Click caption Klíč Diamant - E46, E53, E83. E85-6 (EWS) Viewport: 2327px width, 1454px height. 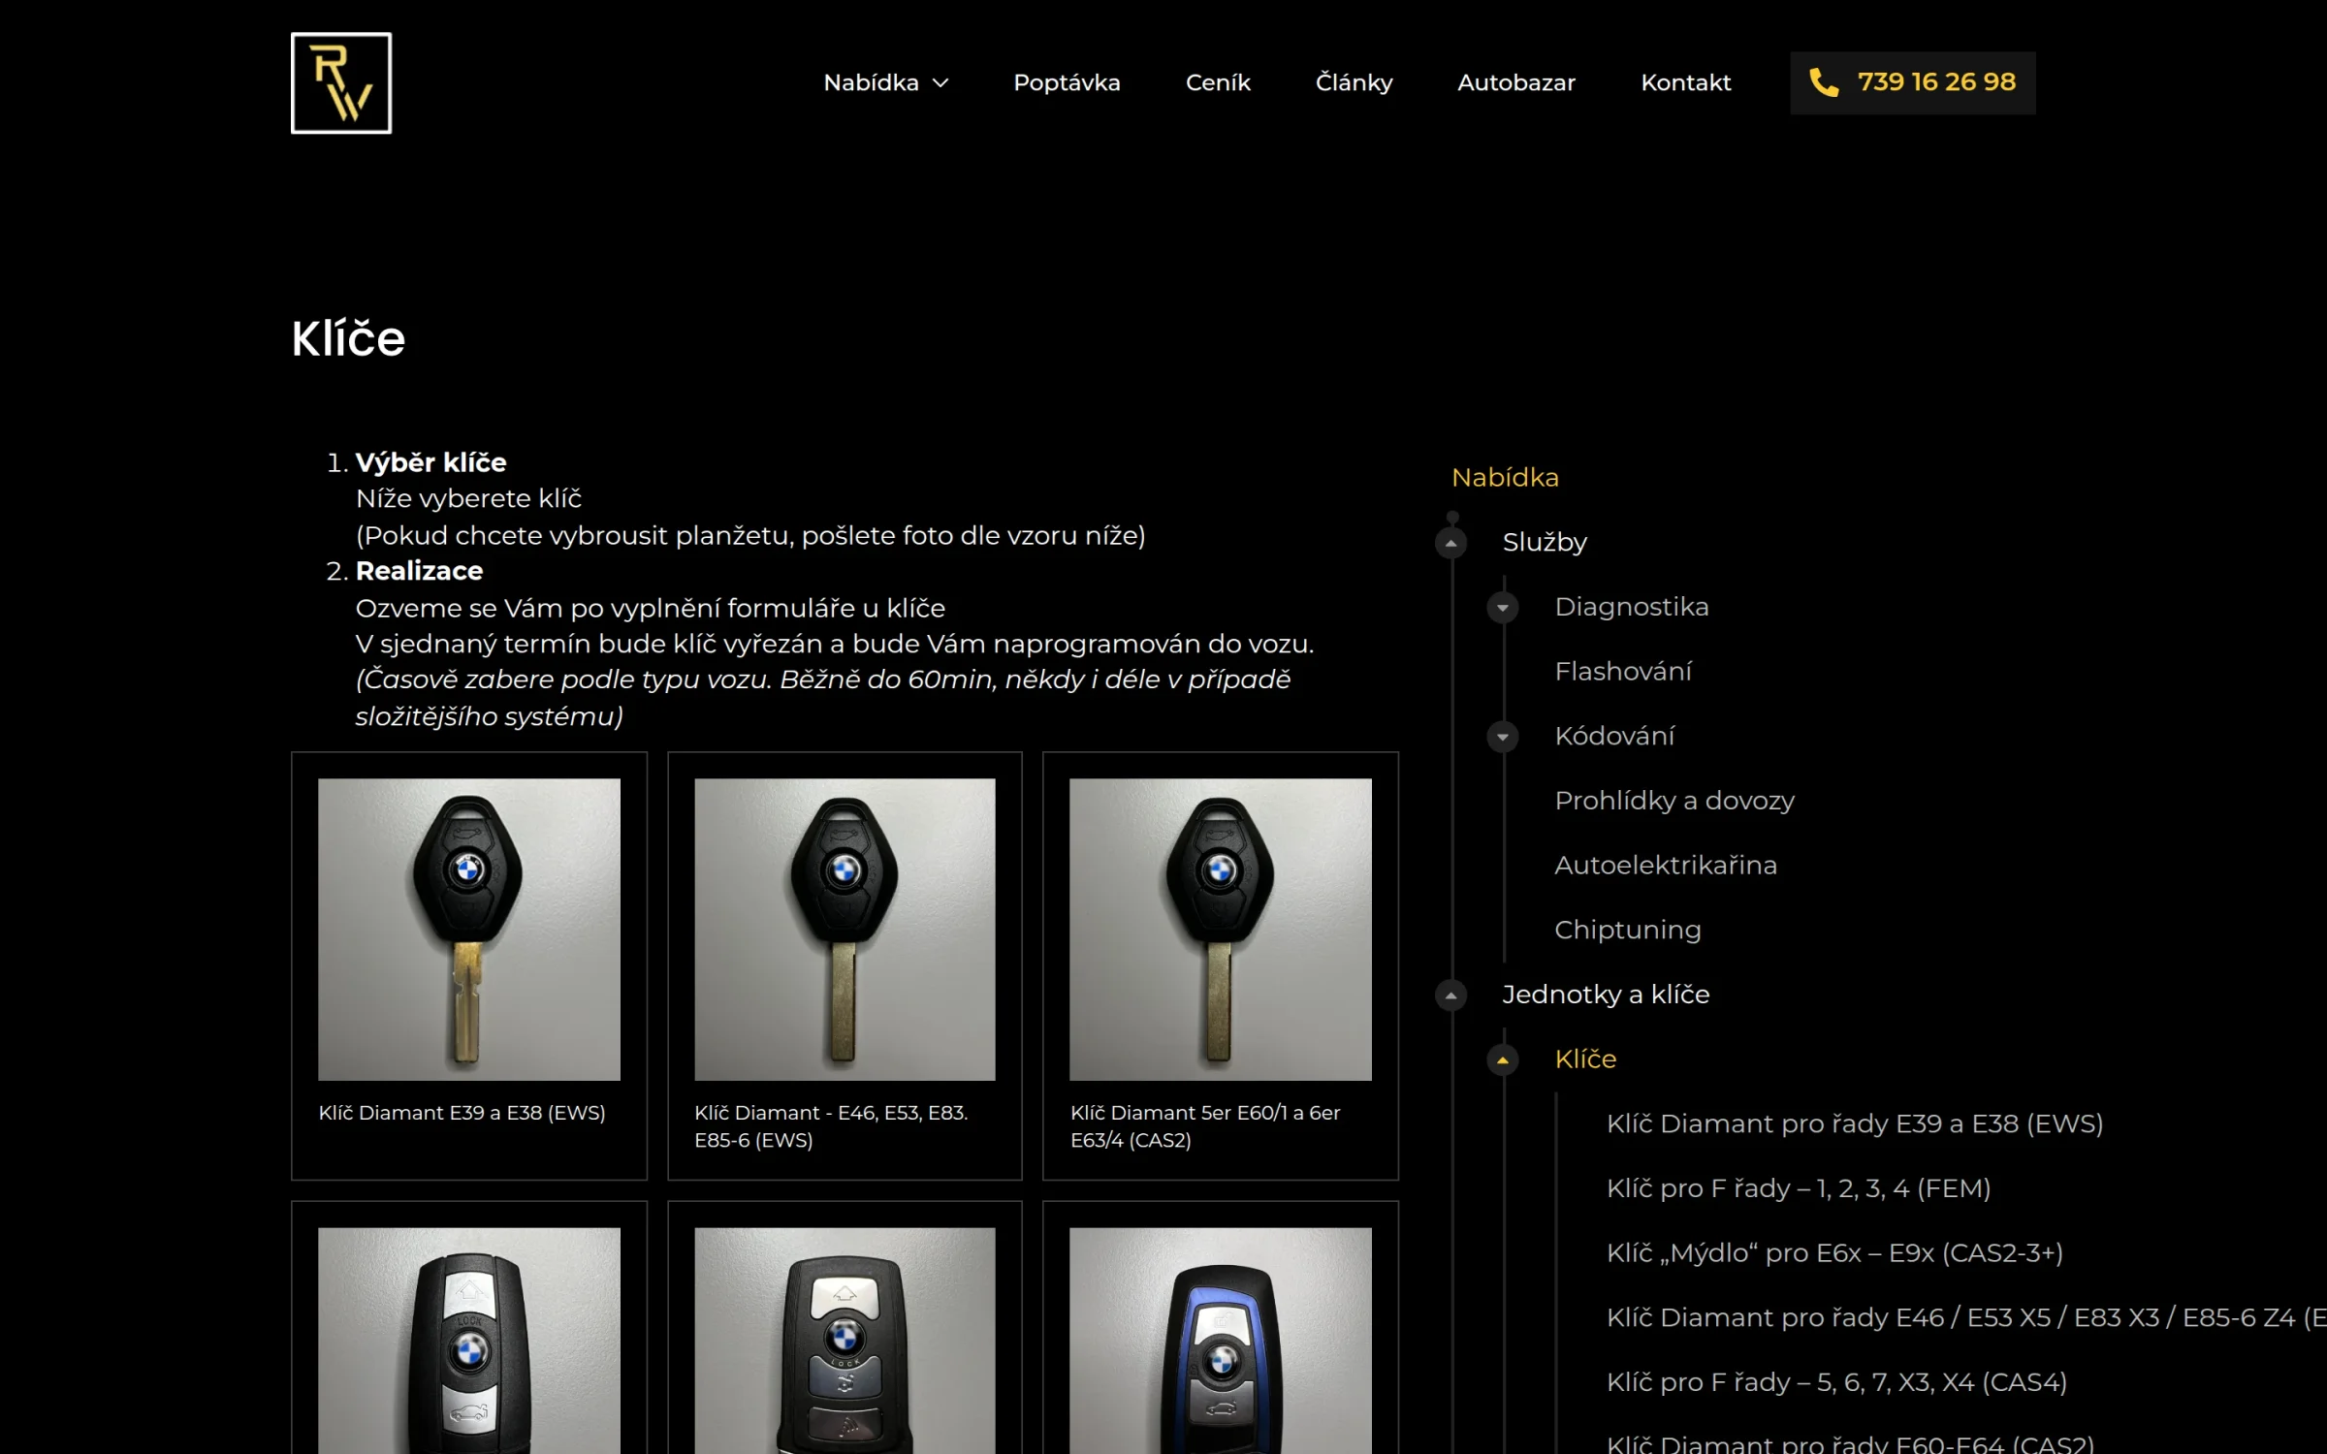pyautogui.click(x=831, y=1126)
